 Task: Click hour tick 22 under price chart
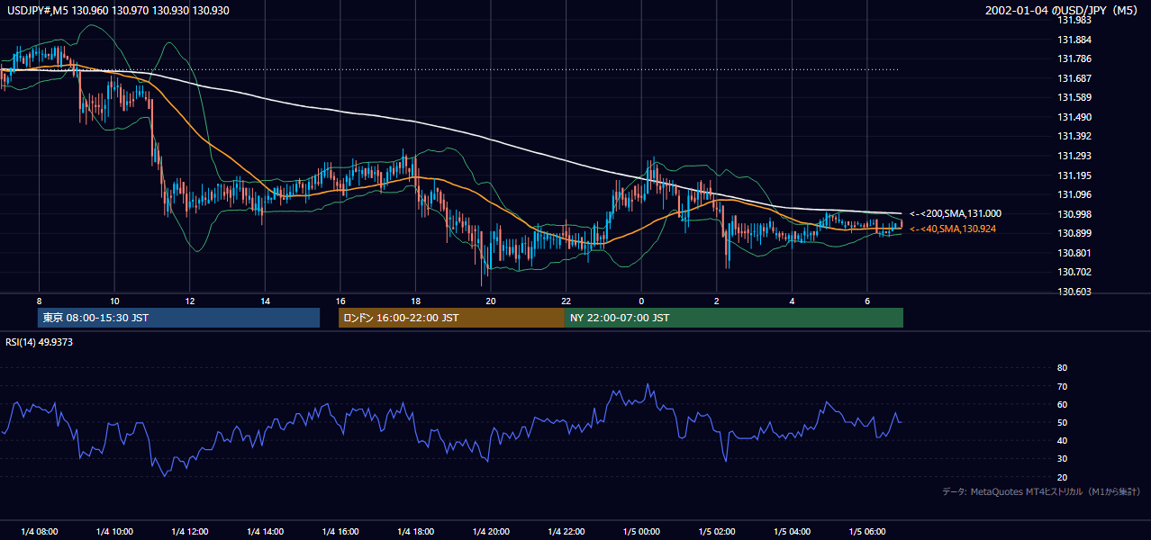[566, 301]
